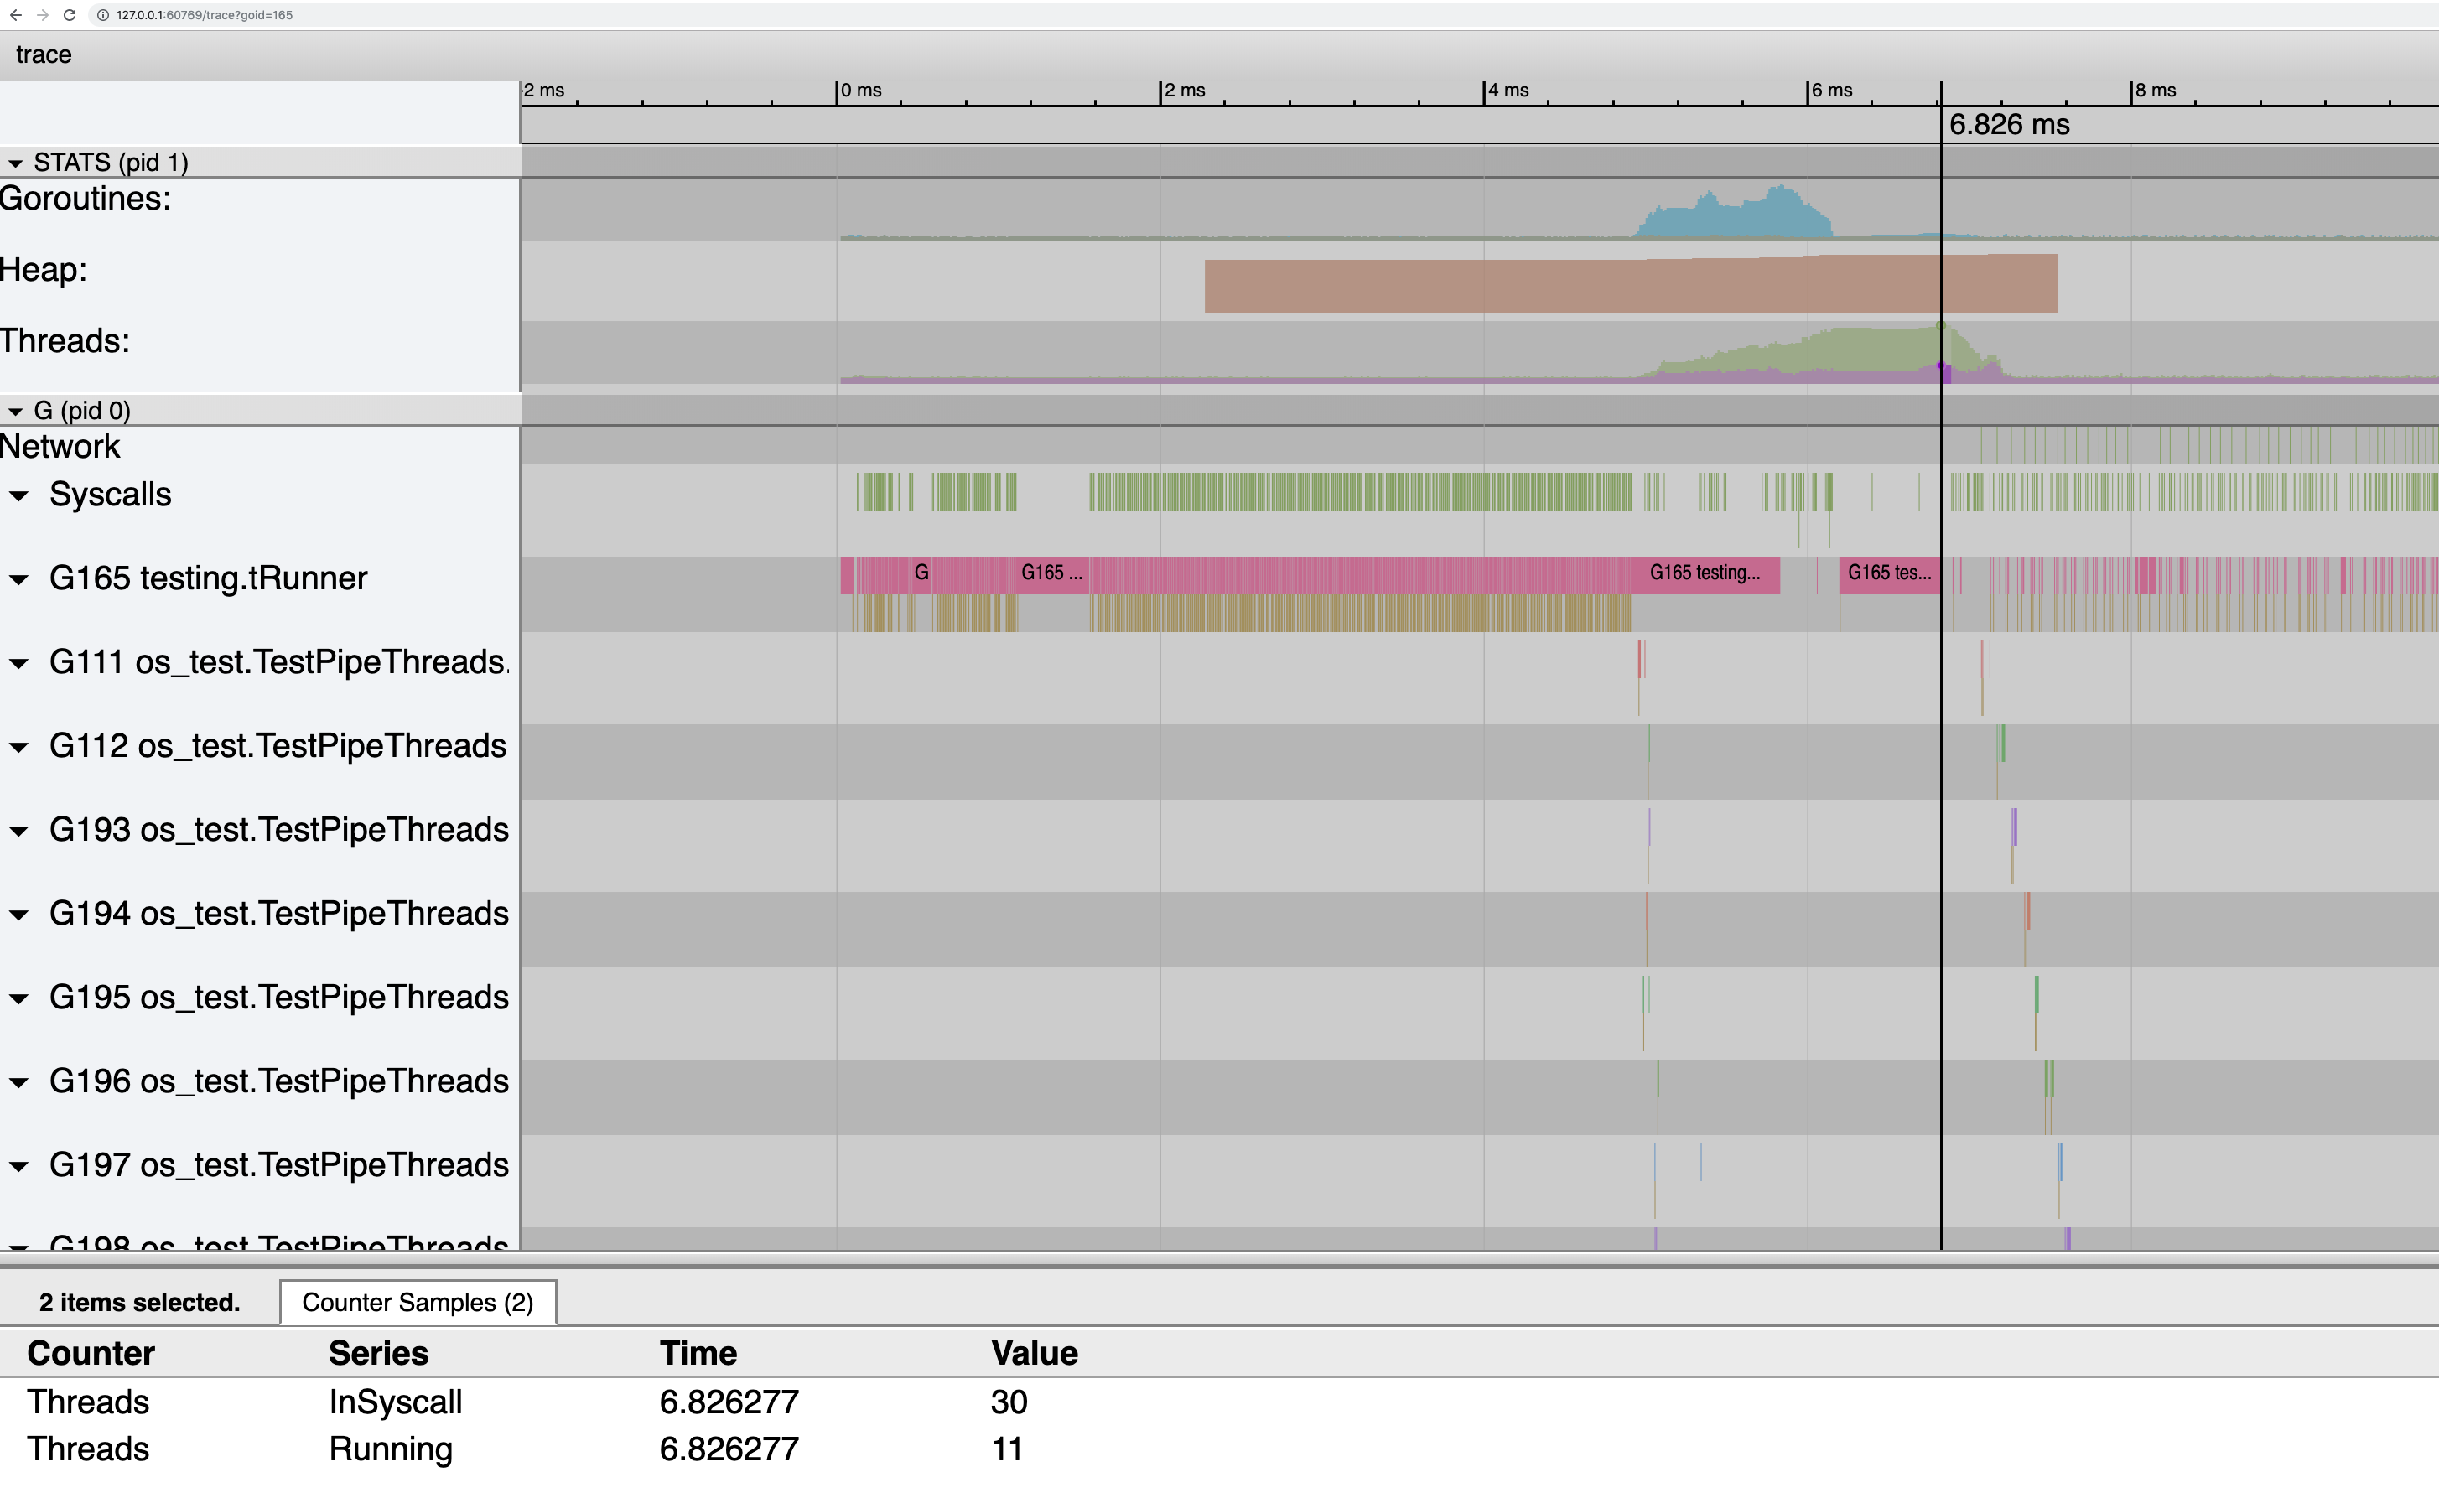Collapse the STATS (pid 1) section

(x=16, y=163)
